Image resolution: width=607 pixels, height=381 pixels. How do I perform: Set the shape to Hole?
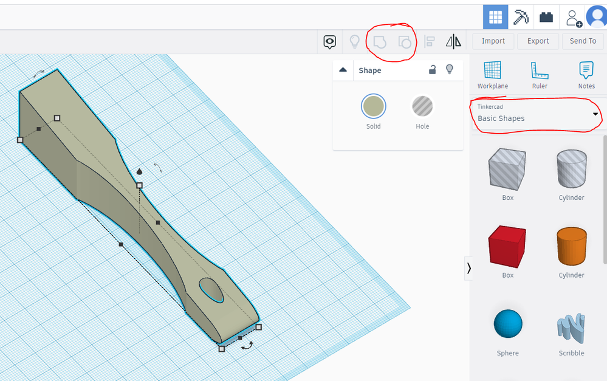(422, 106)
